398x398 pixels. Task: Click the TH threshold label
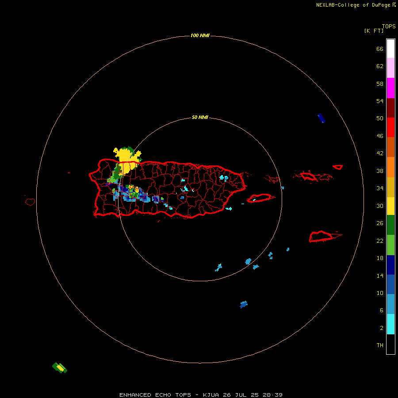pyautogui.click(x=380, y=345)
